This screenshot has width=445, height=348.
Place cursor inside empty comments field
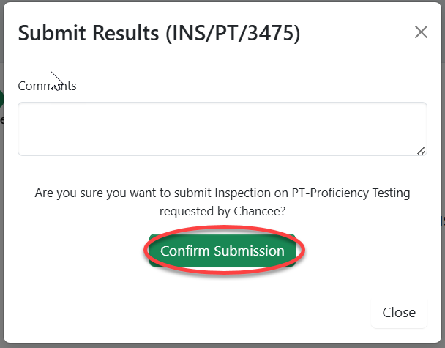coord(222,129)
